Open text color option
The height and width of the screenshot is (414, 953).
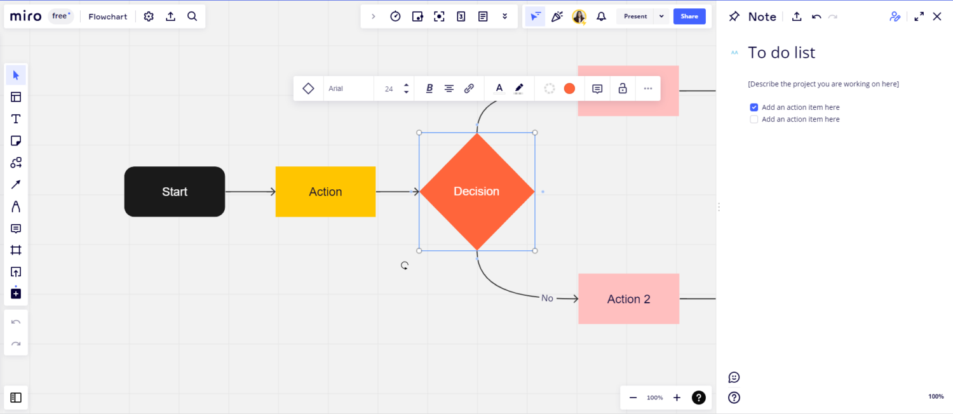click(499, 89)
